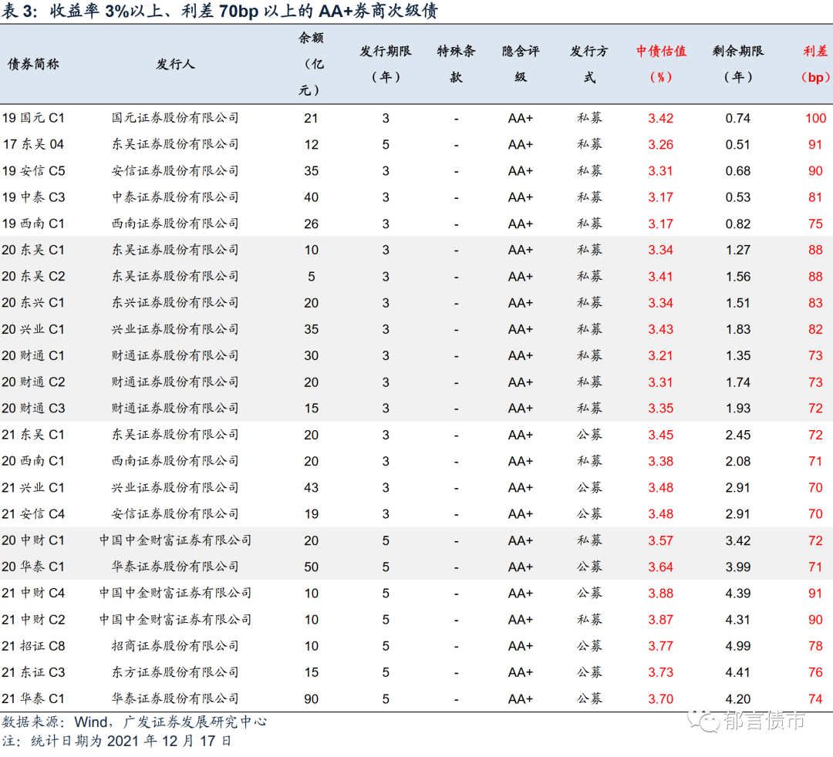
Task: Select bond name '20 财通 C3'
Action: [33, 409]
